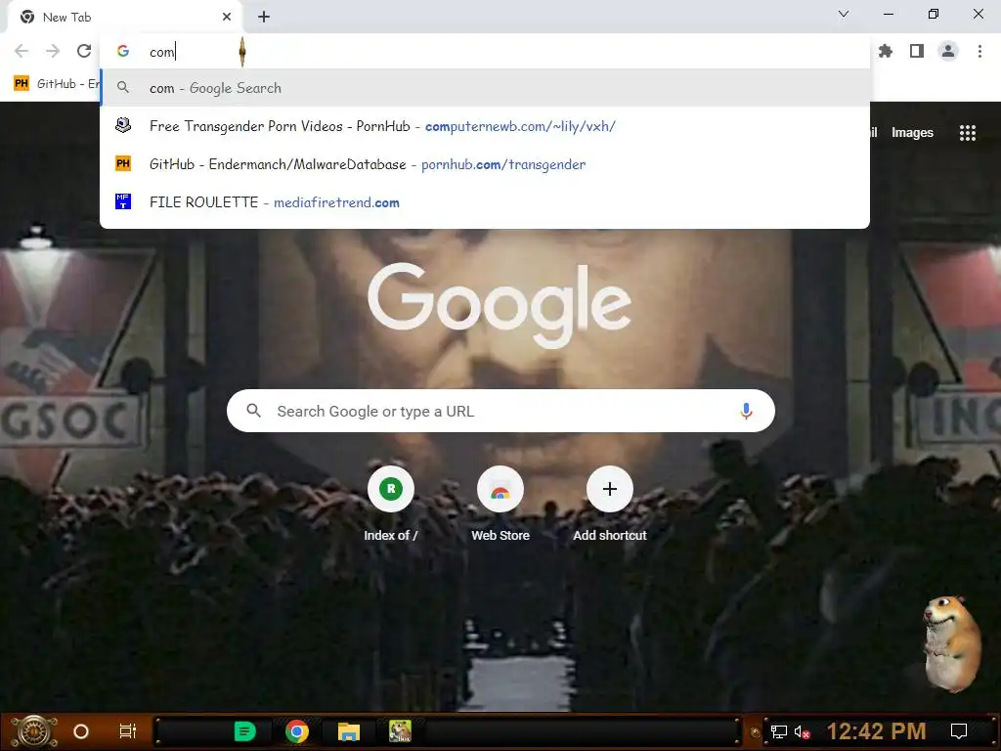Open the tab search chevron
The height and width of the screenshot is (751, 1001).
(844, 14)
